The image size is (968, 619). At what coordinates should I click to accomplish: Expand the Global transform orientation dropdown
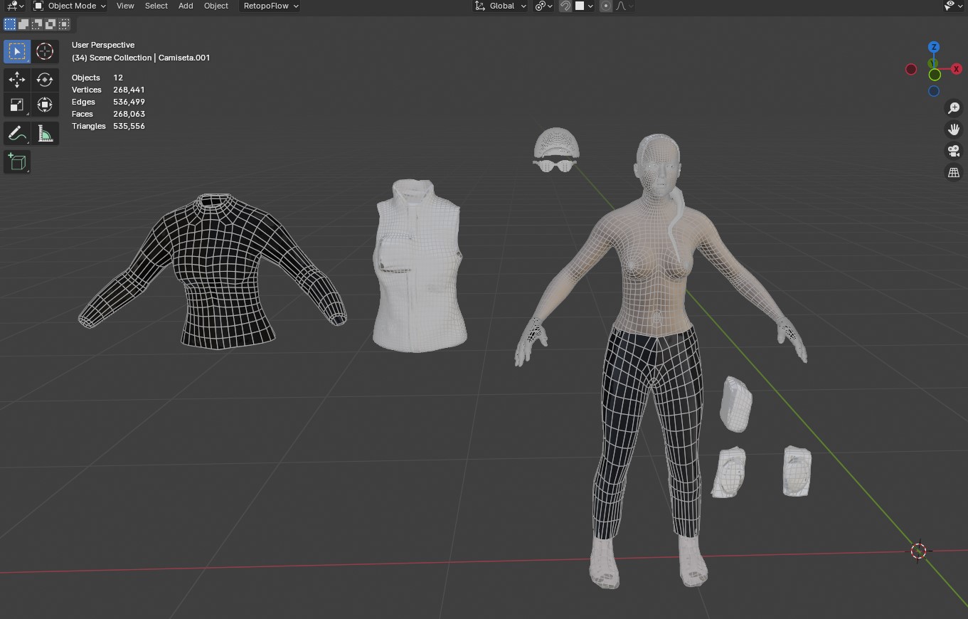pos(501,6)
